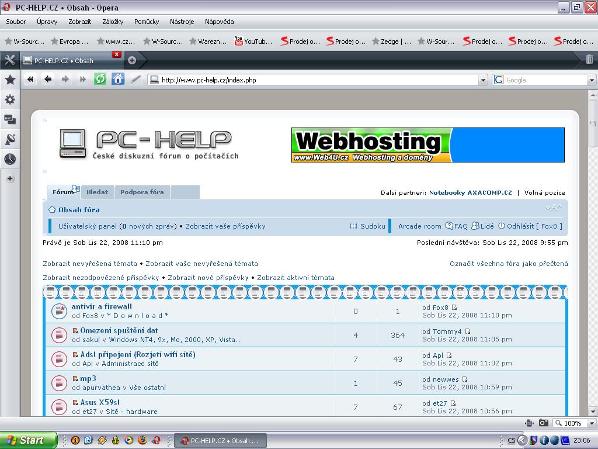
Task: Open the topic icon for antivir a firewall
Action: click(59, 311)
